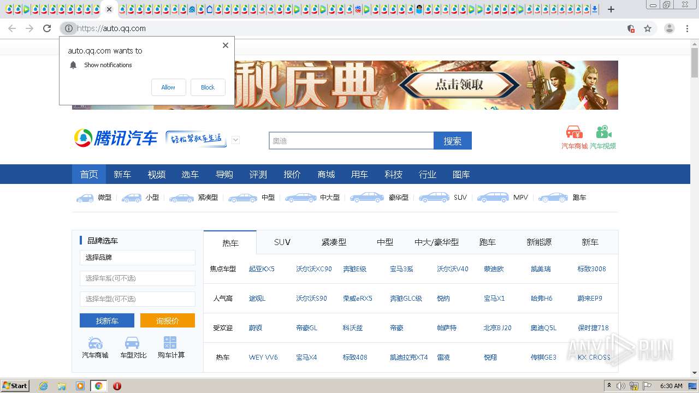Open the 视频 navigation item

156,174
